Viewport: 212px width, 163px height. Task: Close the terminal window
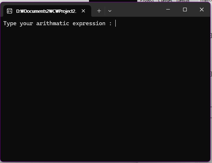coord(202,10)
